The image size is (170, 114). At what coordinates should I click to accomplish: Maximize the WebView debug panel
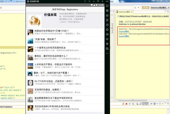coord(168,11)
